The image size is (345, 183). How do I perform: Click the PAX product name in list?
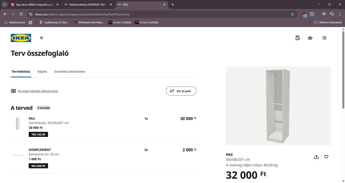click(x=31, y=118)
